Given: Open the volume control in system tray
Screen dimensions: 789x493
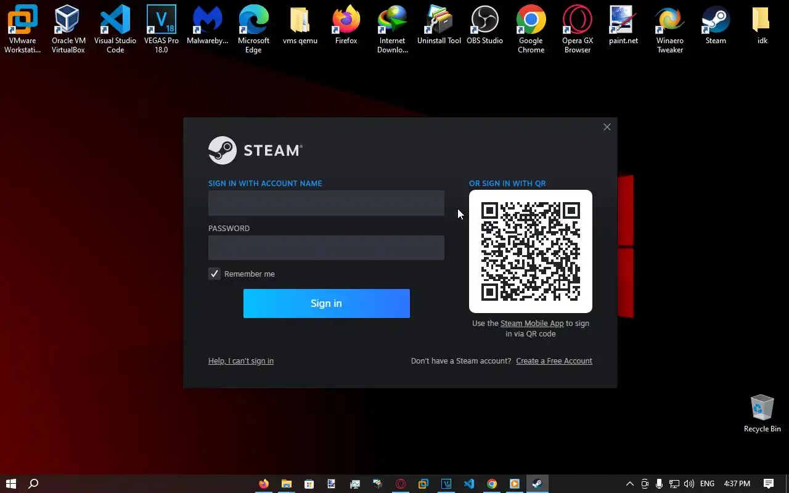Looking at the screenshot, I should (689, 484).
